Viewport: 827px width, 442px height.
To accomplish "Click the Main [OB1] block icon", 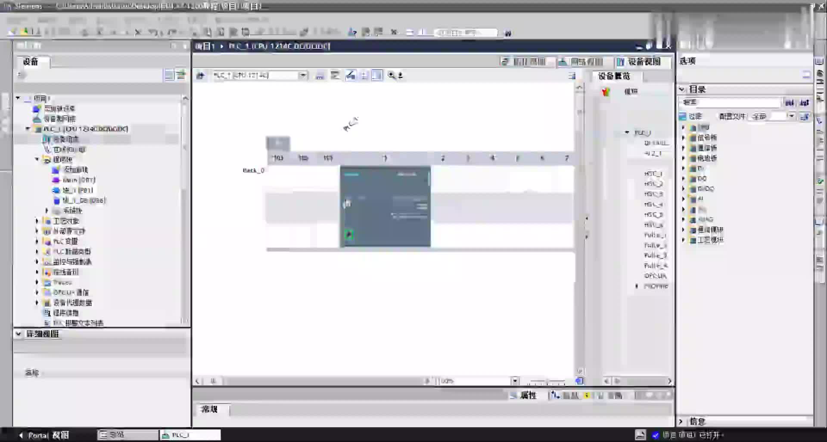I will (56, 180).
